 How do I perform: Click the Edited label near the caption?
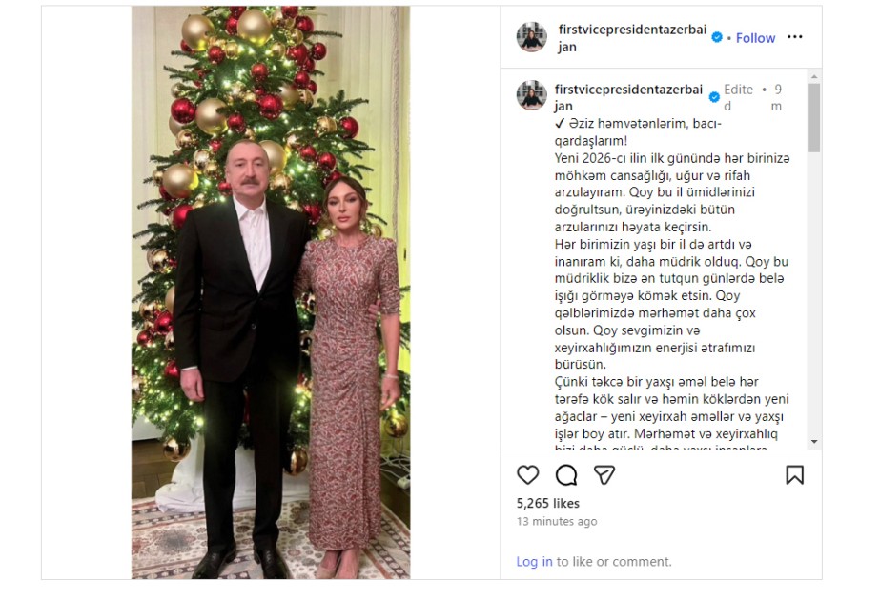[737, 97]
